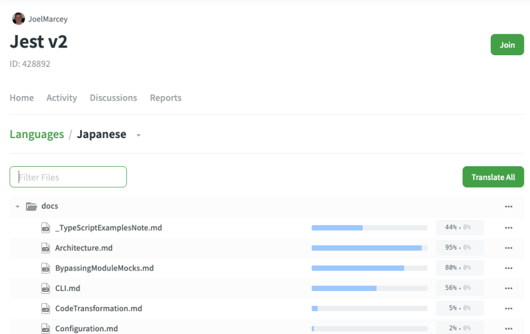The height and width of the screenshot is (334, 530).
Task: Click the _TypeScriptExamplesNote.md file icon
Action: [46, 228]
